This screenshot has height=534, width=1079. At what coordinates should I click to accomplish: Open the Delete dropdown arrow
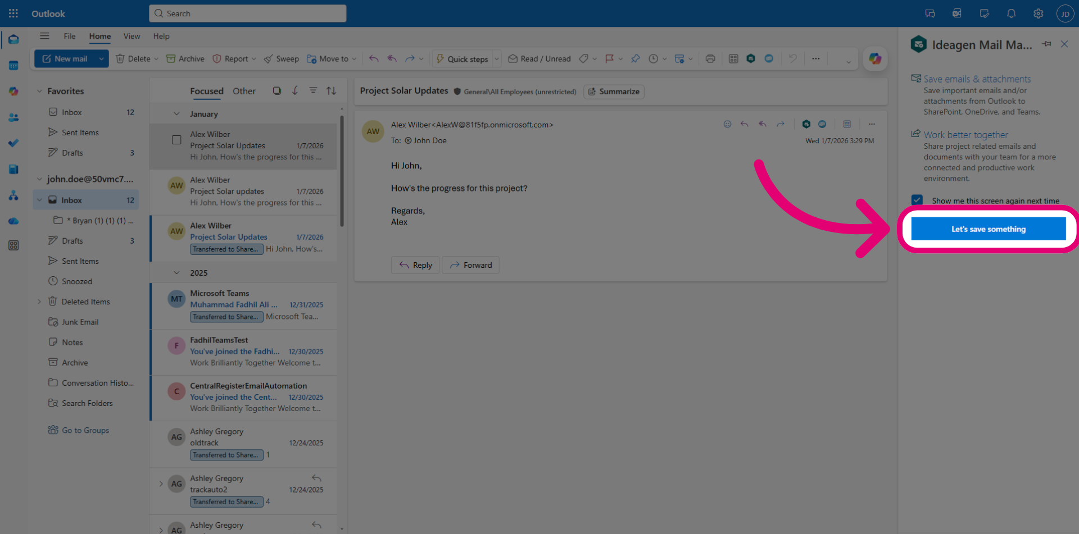point(156,59)
